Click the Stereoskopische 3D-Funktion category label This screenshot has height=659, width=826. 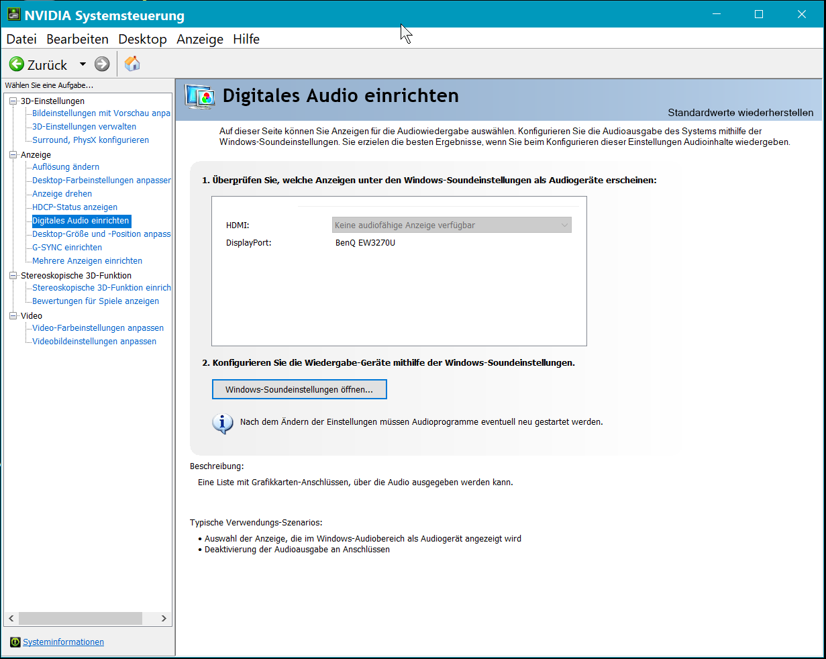pyautogui.click(x=76, y=276)
